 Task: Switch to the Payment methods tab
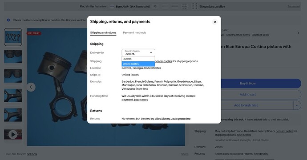click(x=134, y=32)
